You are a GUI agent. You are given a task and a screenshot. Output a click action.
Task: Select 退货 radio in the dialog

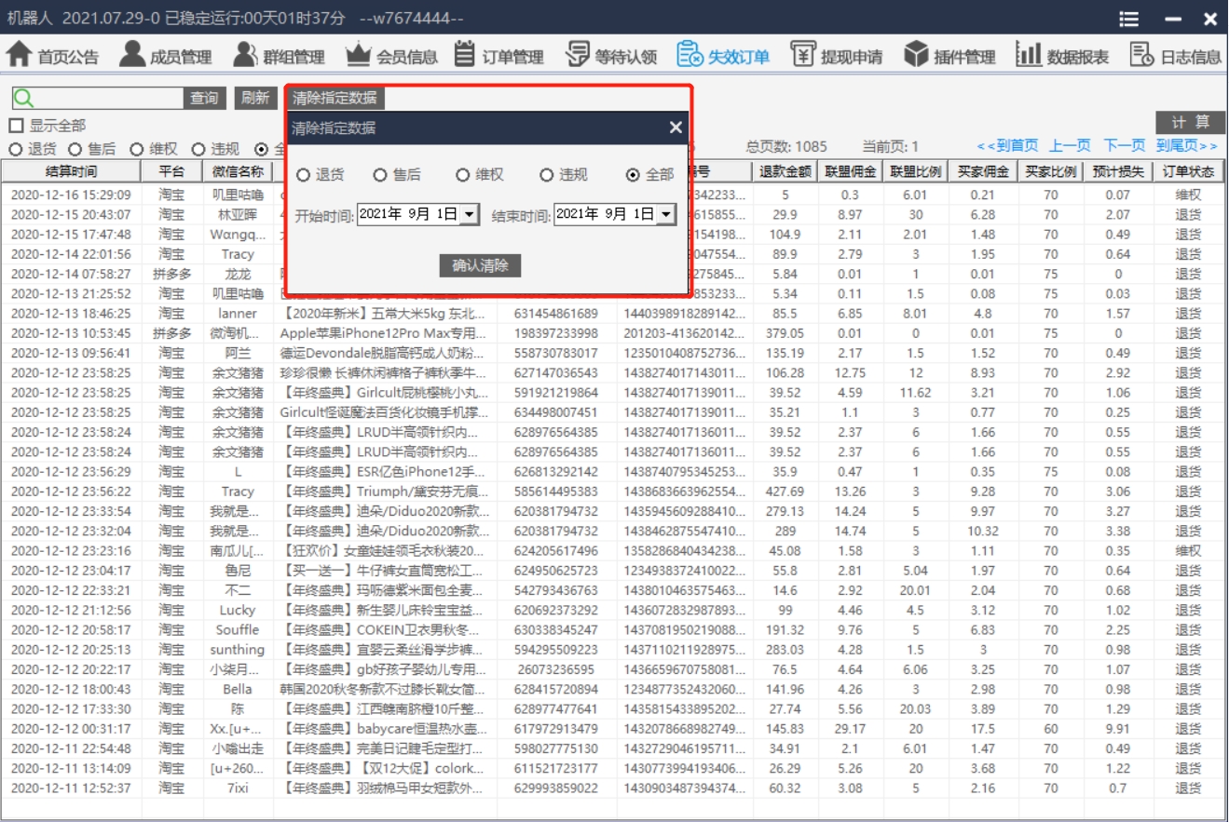coord(303,175)
